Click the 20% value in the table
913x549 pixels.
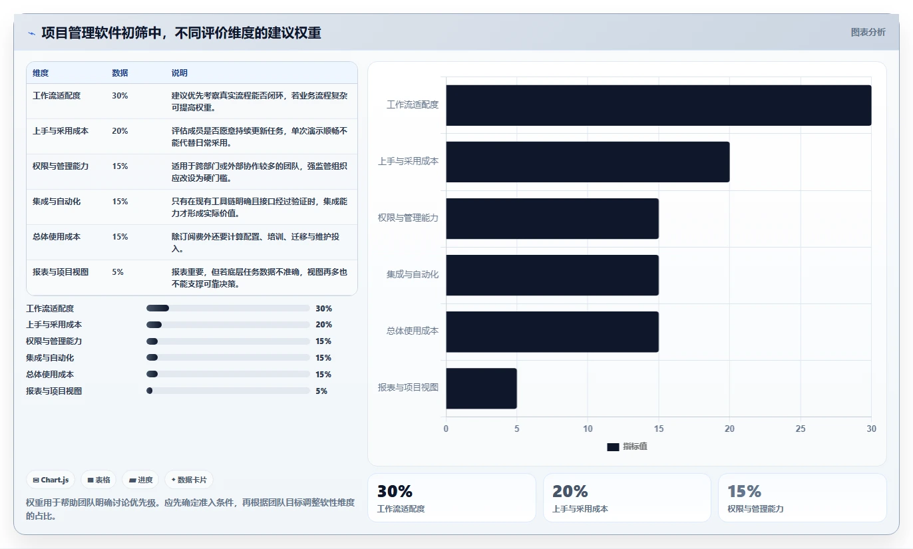pos(120,131)
